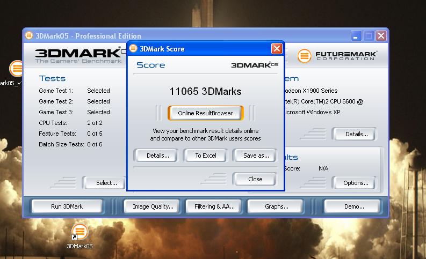The height and width of the screenshot is (259, 426).
Task: Click the 3DMARK05 logo in Score dialog
Action: (255, 65)
